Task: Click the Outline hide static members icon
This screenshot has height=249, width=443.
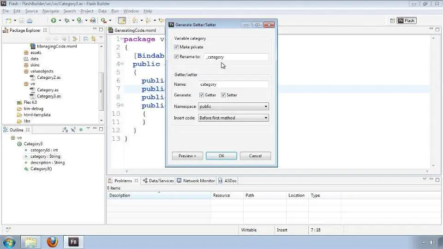Action: pos(73,130)
